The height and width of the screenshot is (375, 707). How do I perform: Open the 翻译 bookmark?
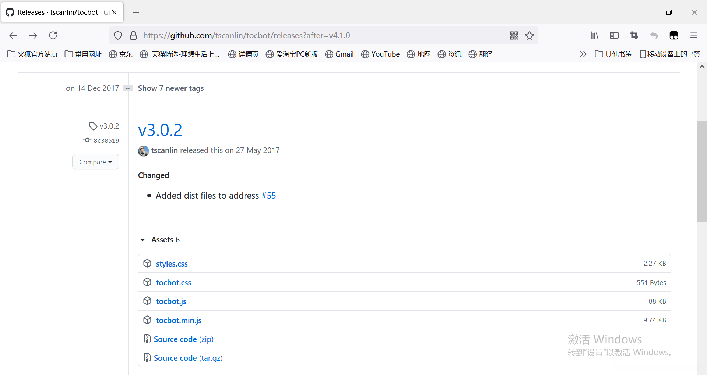click(x=481, y=54)
